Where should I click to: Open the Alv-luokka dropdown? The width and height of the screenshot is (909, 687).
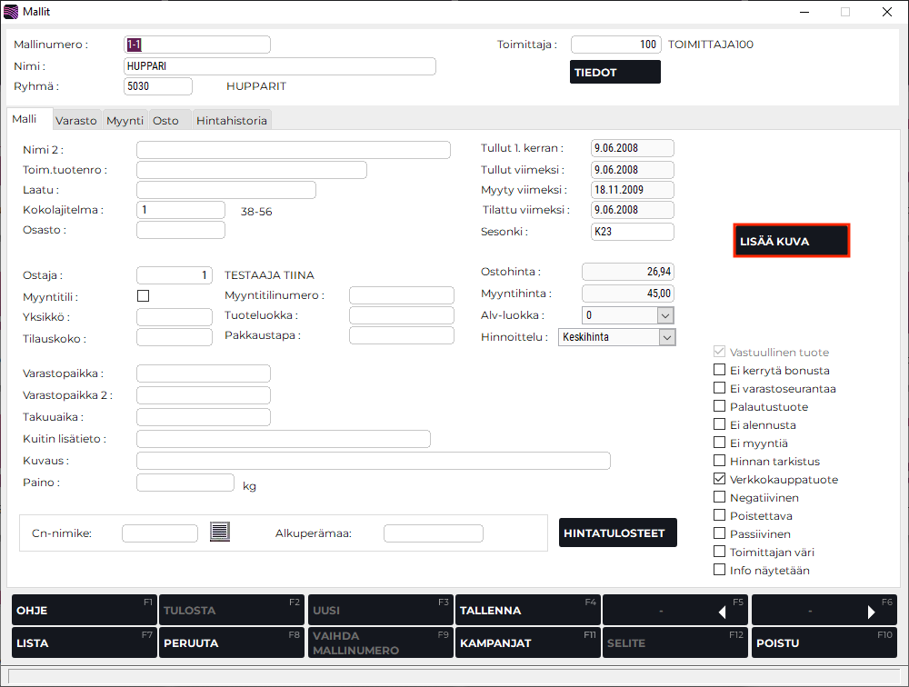[664, 315]
